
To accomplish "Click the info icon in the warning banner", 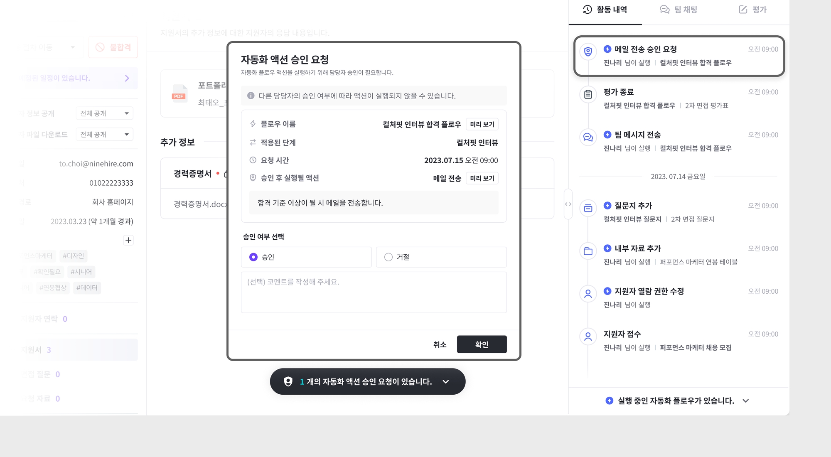I will 251,96.
